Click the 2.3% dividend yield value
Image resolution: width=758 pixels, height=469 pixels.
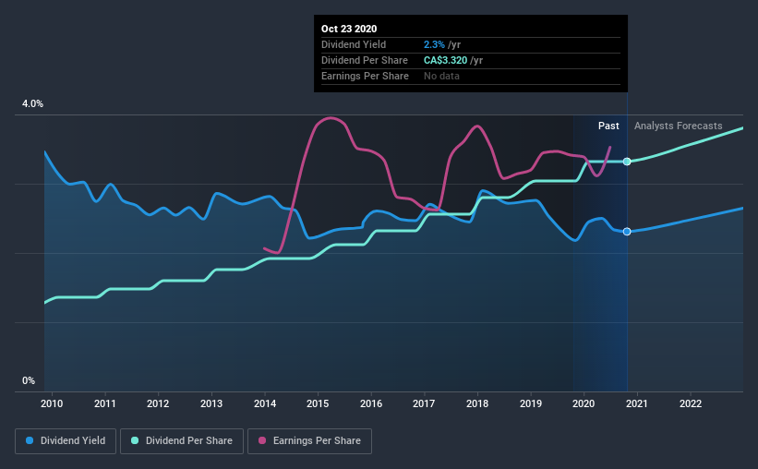(x=434, y=44)
